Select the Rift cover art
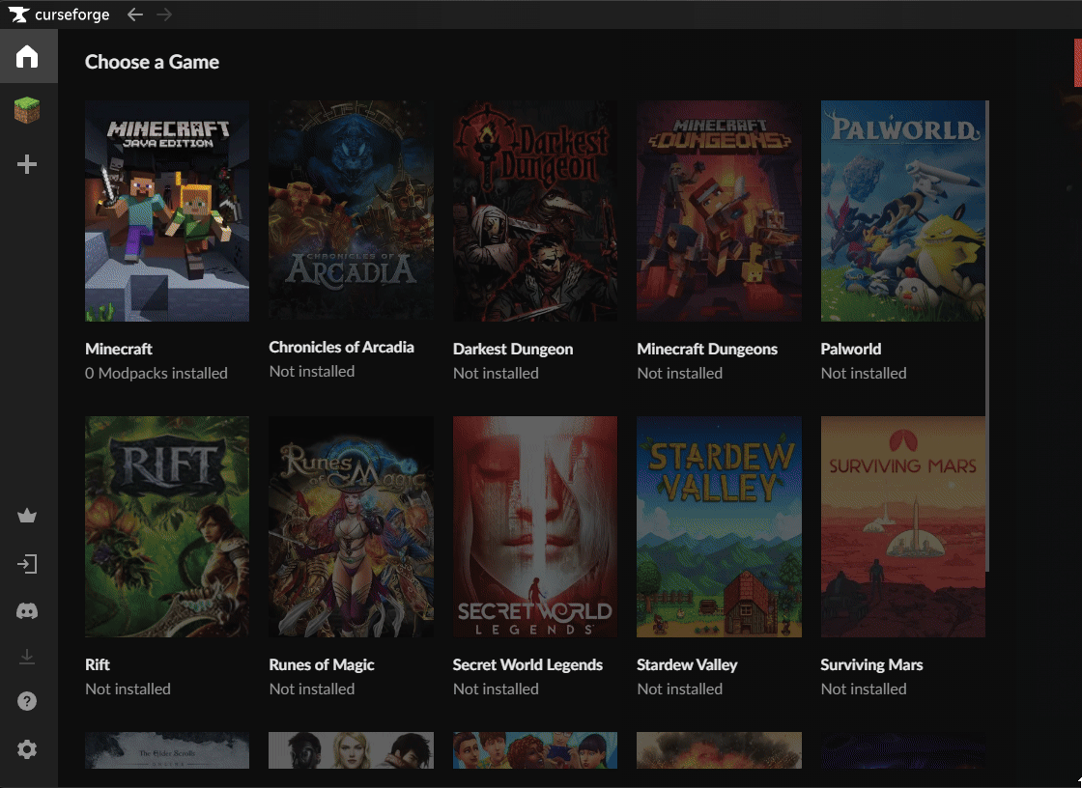The image size is (1082, 788). click(x=167, y=526)
